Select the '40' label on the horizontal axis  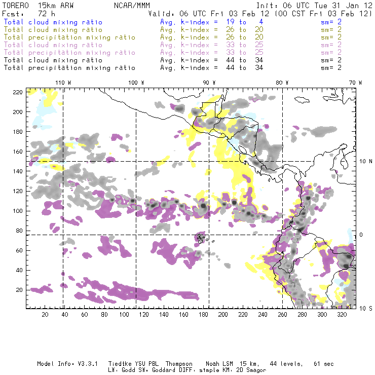click(x=65, y=315)
